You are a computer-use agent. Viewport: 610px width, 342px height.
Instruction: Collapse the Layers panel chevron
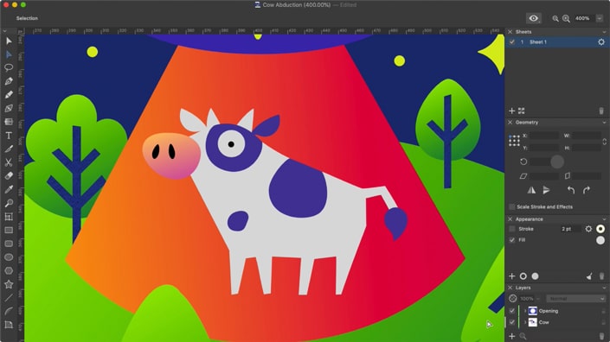(x=604, y=288)
